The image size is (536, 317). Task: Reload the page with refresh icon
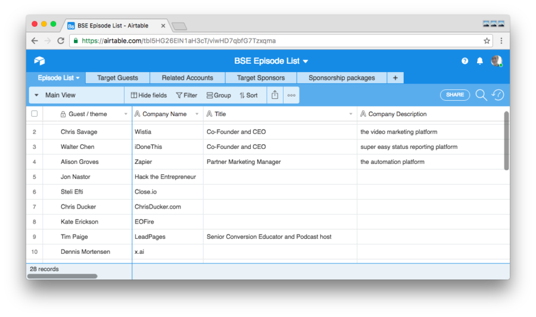pos(61,41)
